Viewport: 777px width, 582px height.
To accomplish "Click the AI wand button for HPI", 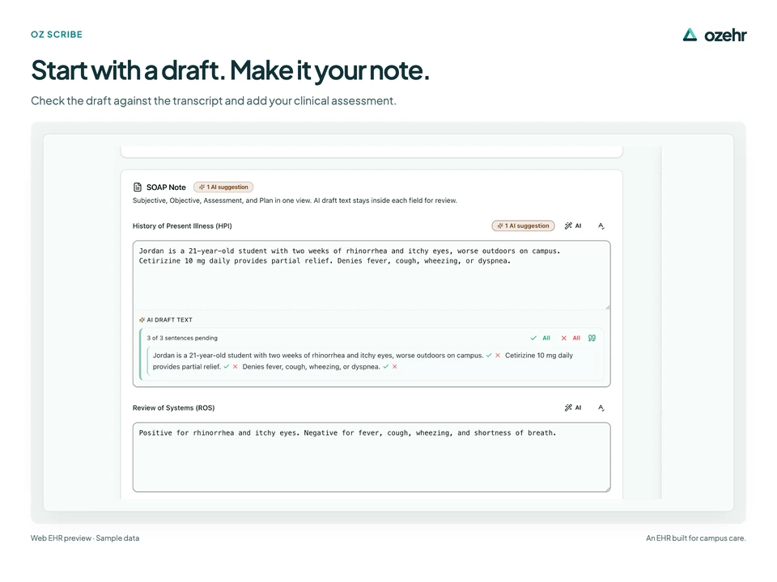I will tap(573, 226).
